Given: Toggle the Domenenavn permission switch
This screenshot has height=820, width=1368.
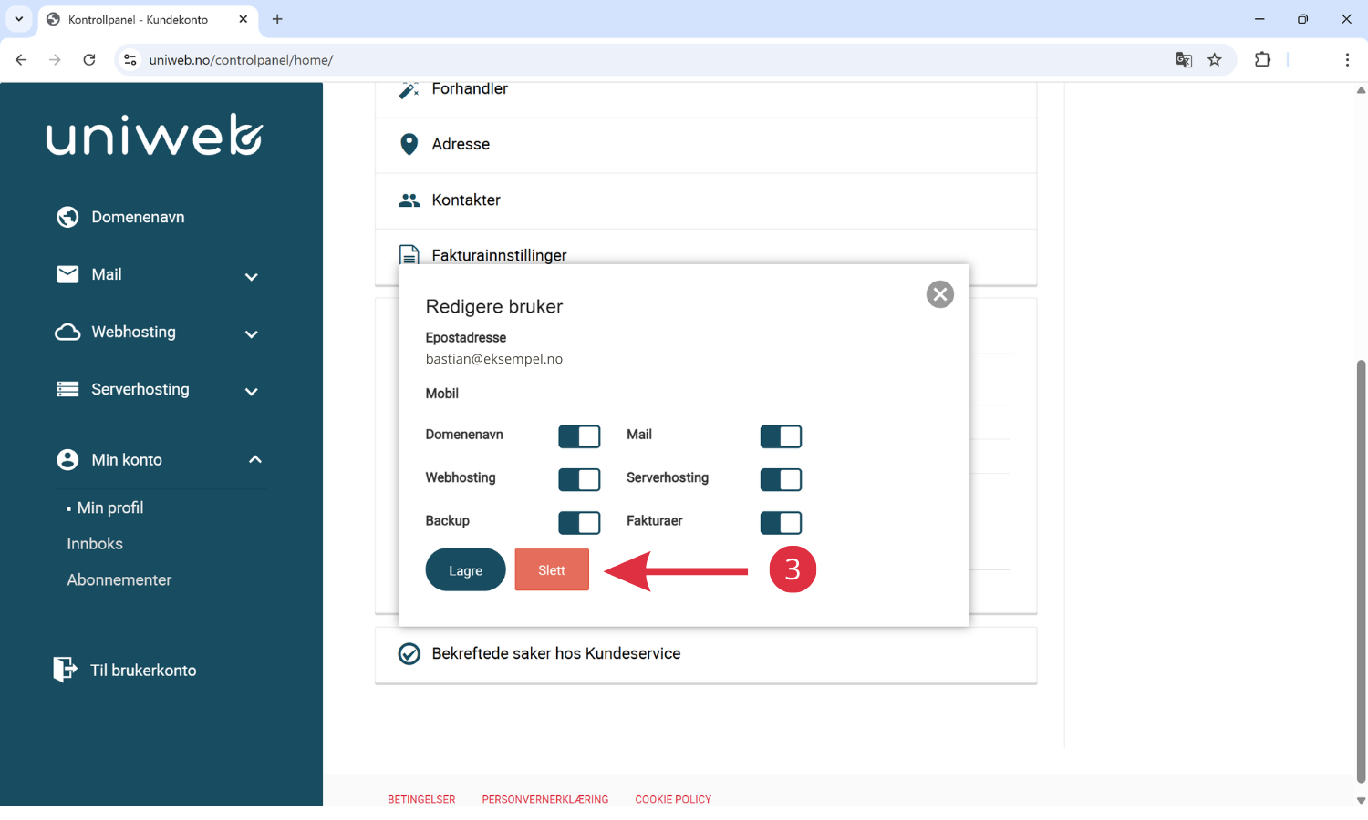Looking at the screenshot, I should tap(579, 436).
